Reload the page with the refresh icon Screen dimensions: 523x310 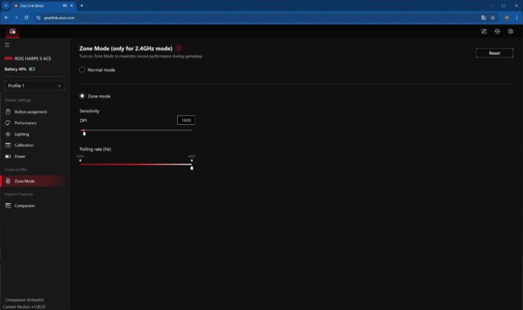pyautogui.click(x=27, y=18)
